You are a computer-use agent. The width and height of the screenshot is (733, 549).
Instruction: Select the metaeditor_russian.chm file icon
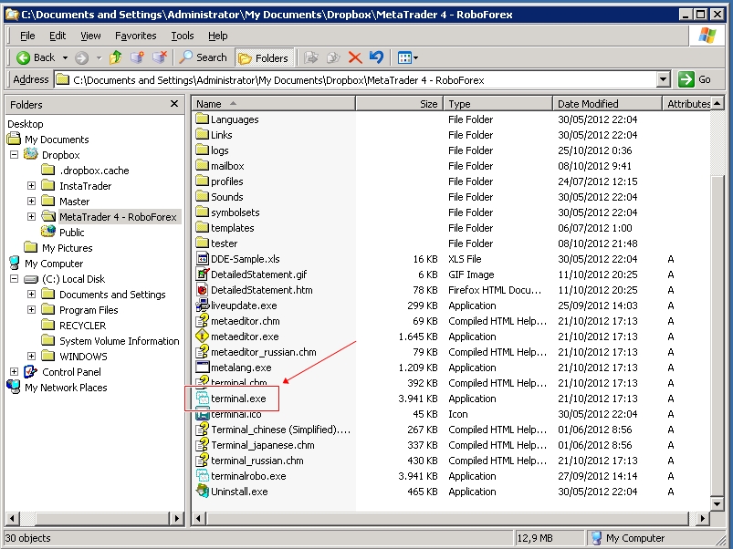[x=202, y=351]
